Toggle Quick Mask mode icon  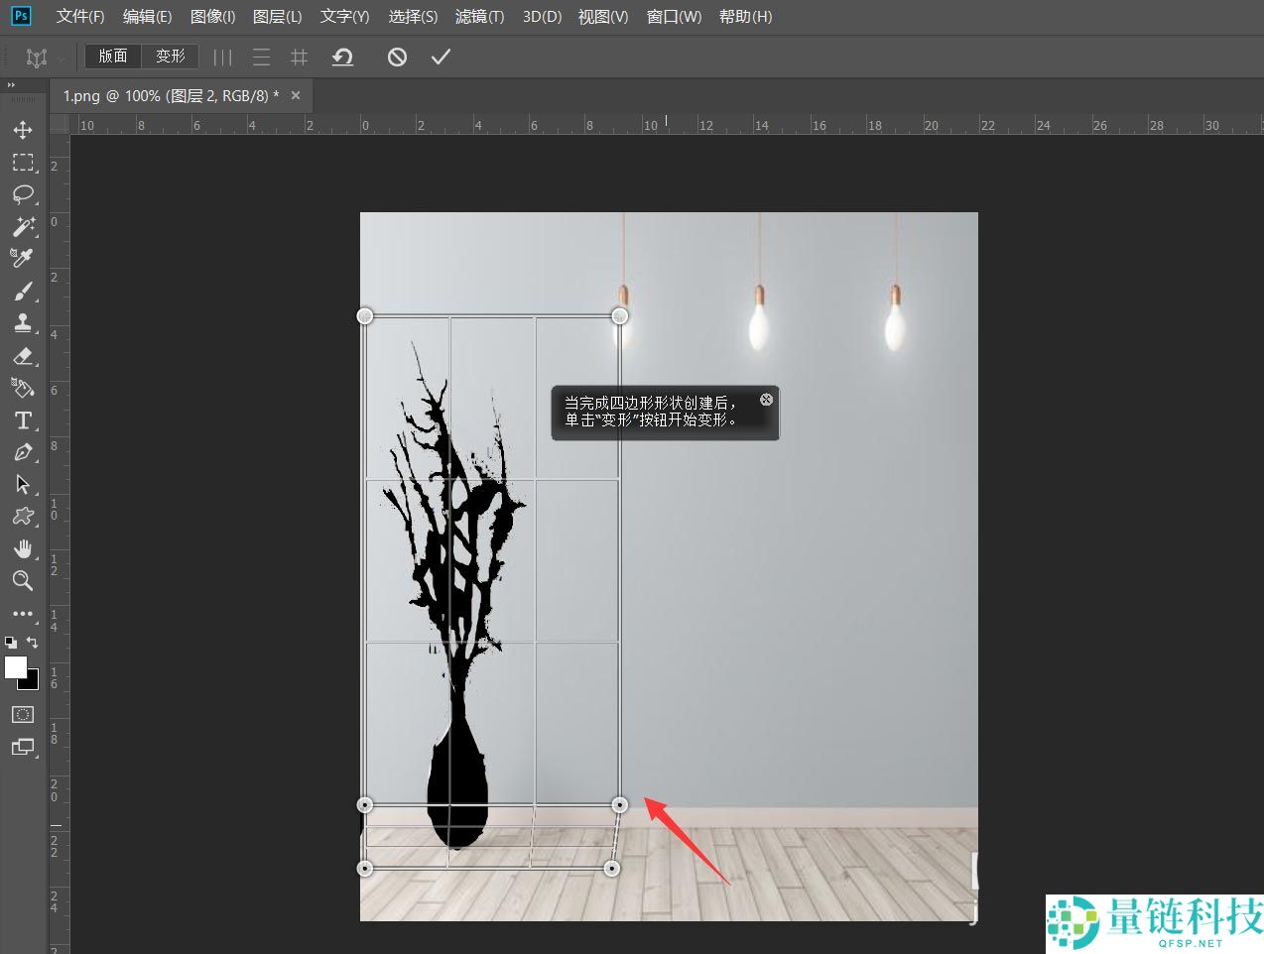point(23,714)
